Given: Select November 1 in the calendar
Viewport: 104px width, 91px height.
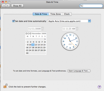Looking at the screenshot, I should 45,39.
